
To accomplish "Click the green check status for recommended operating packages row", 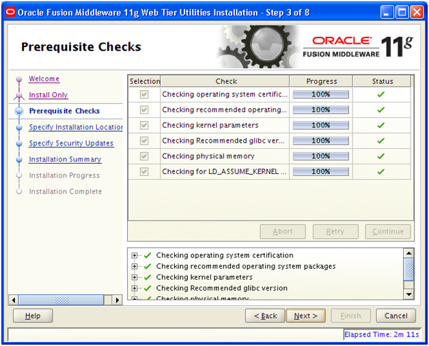I will [381, 110].
